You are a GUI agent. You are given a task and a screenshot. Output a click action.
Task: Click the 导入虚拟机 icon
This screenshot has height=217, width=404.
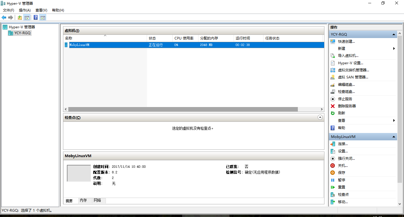click(x=333, y=56)
